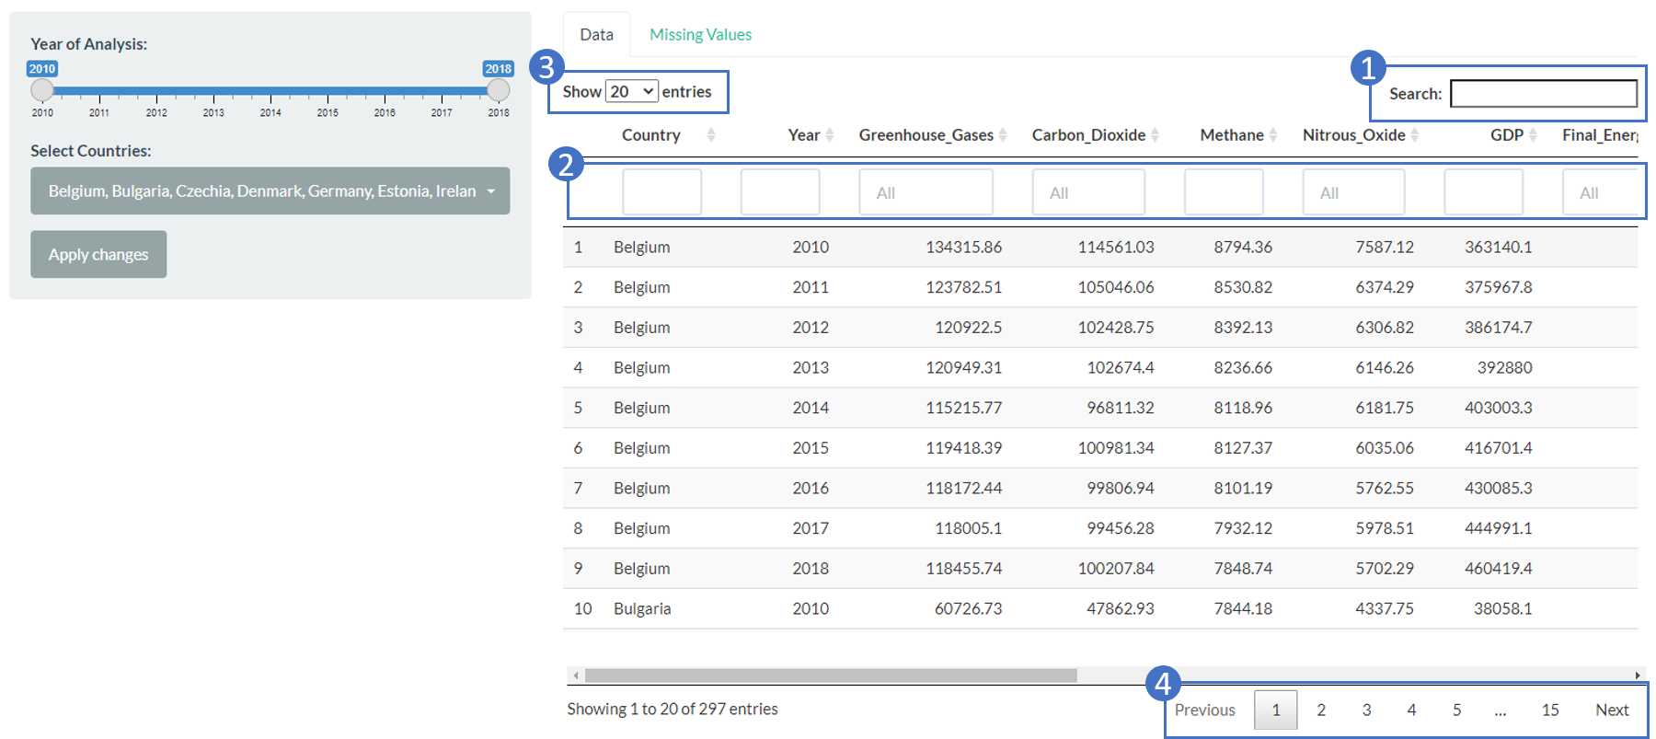Go to the Next page
The width and height of the screenshot is (1656, 739).
[x=1612, y=710]
